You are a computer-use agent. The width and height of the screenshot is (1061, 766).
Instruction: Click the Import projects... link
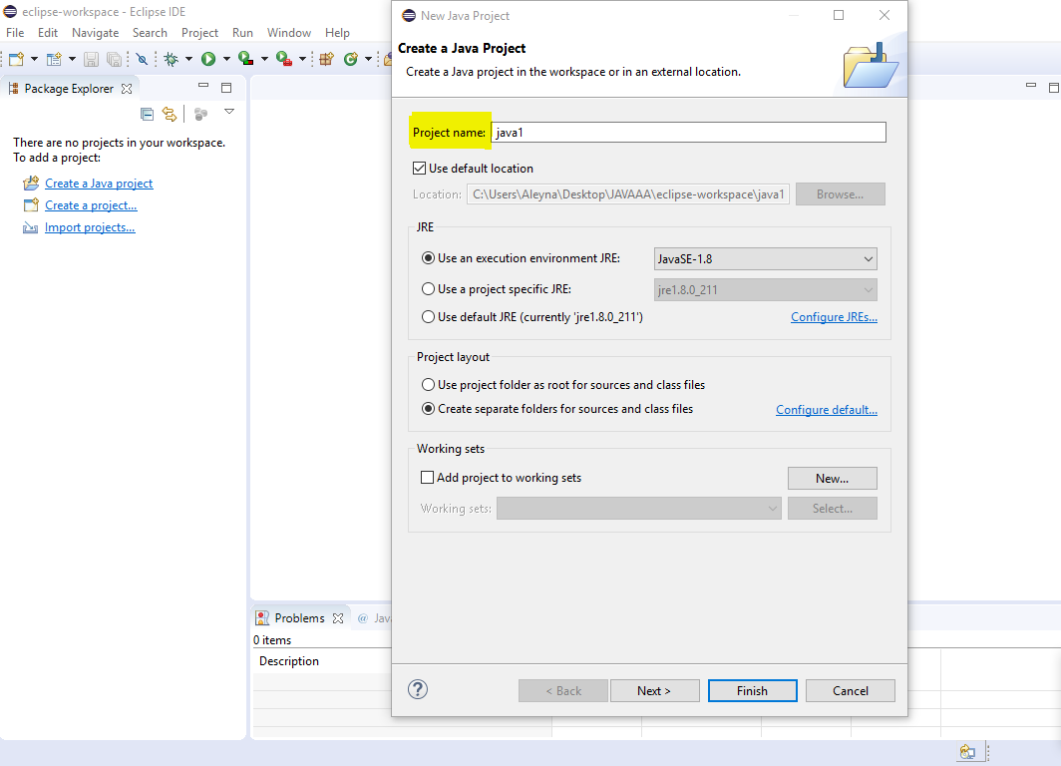tap(90, 227)
